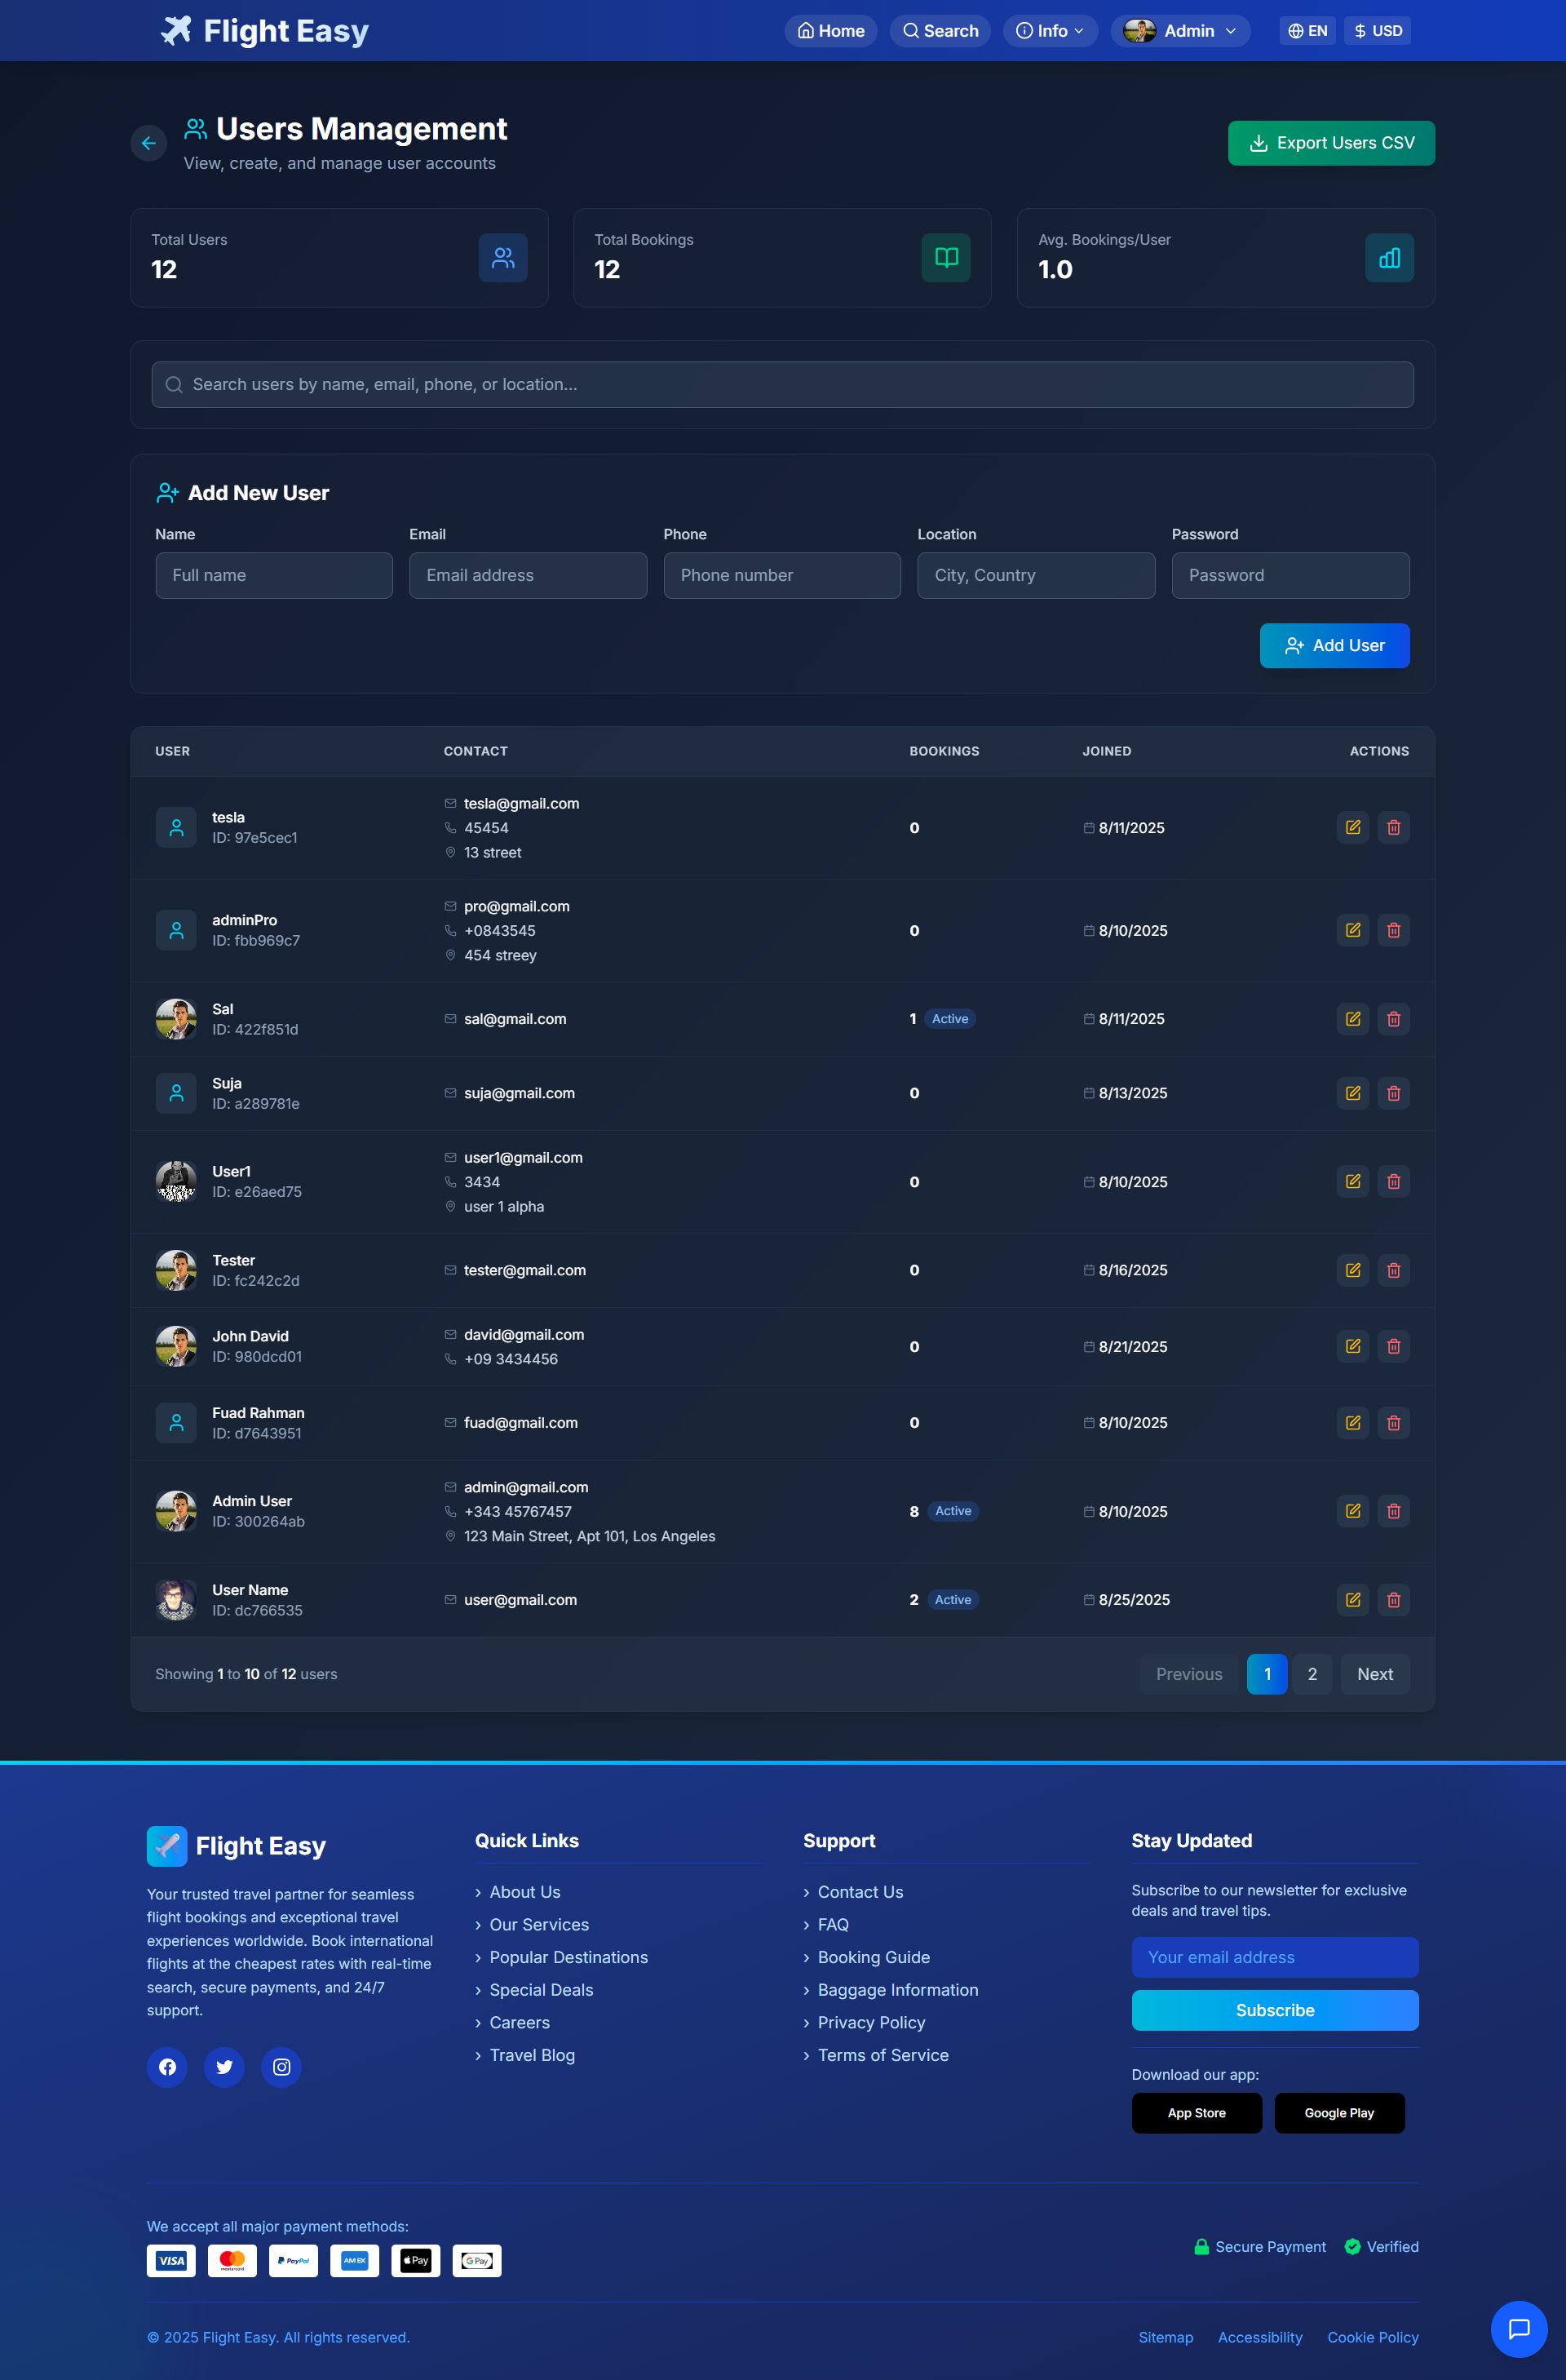
Task: Click the back arrow beside Users Management
Action: pyautogui.click(x=148, y=143)
